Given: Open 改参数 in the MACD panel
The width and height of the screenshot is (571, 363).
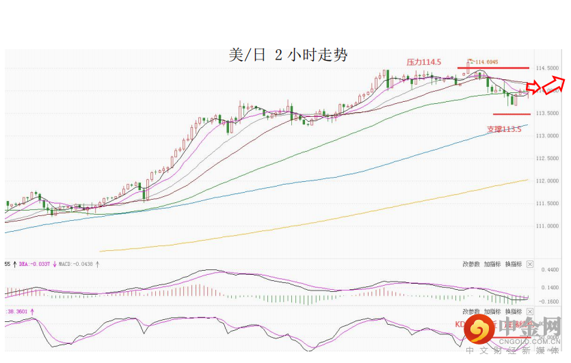Looking at the screenshot, I should click(x=471, y=264).
